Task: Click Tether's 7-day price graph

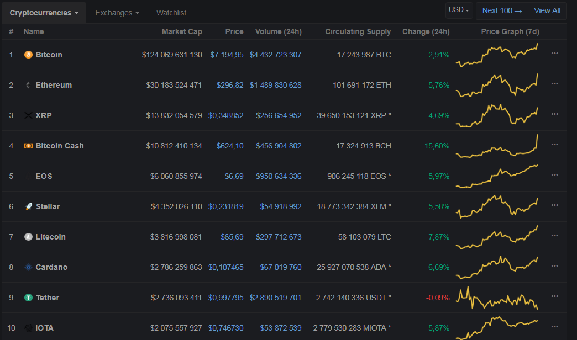Action: (497, 297)
